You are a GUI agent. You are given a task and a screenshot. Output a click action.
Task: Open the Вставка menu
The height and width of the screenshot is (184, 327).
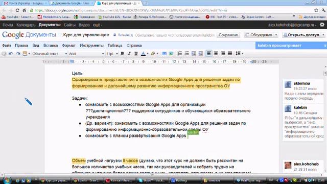51,45
